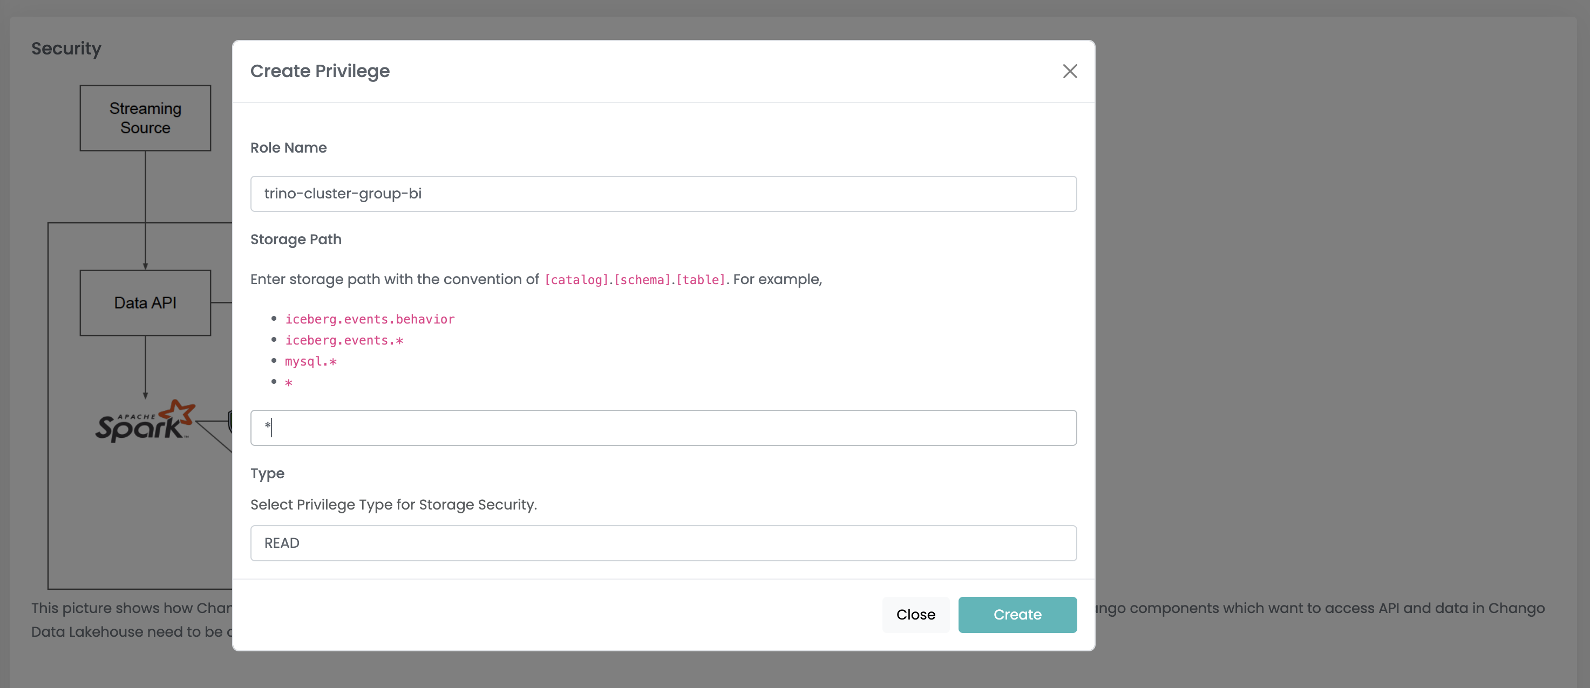Click the [catalog].[schema].[table] convention text
This screenshot has width=1590, height=688.
tap(635, 279)
